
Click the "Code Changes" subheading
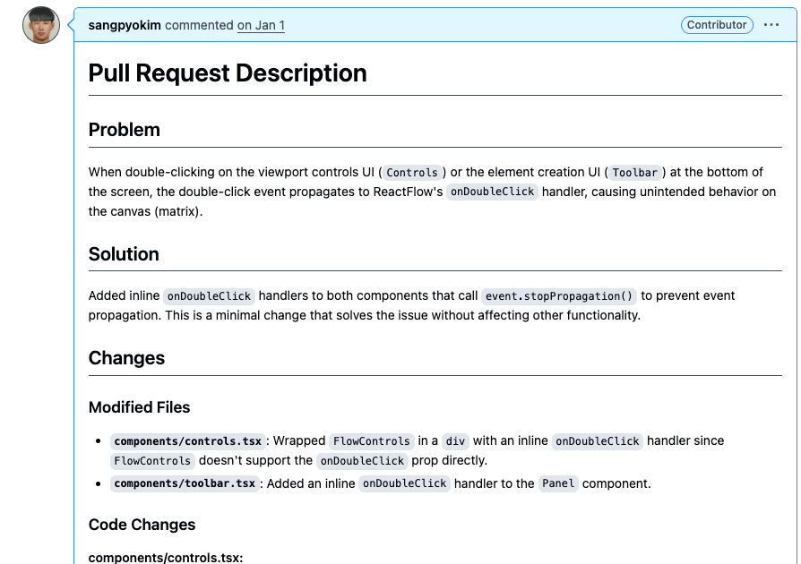pos(142,525)
